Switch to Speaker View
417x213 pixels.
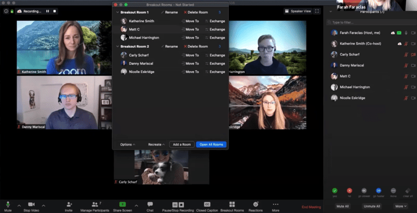click(298, 11)
